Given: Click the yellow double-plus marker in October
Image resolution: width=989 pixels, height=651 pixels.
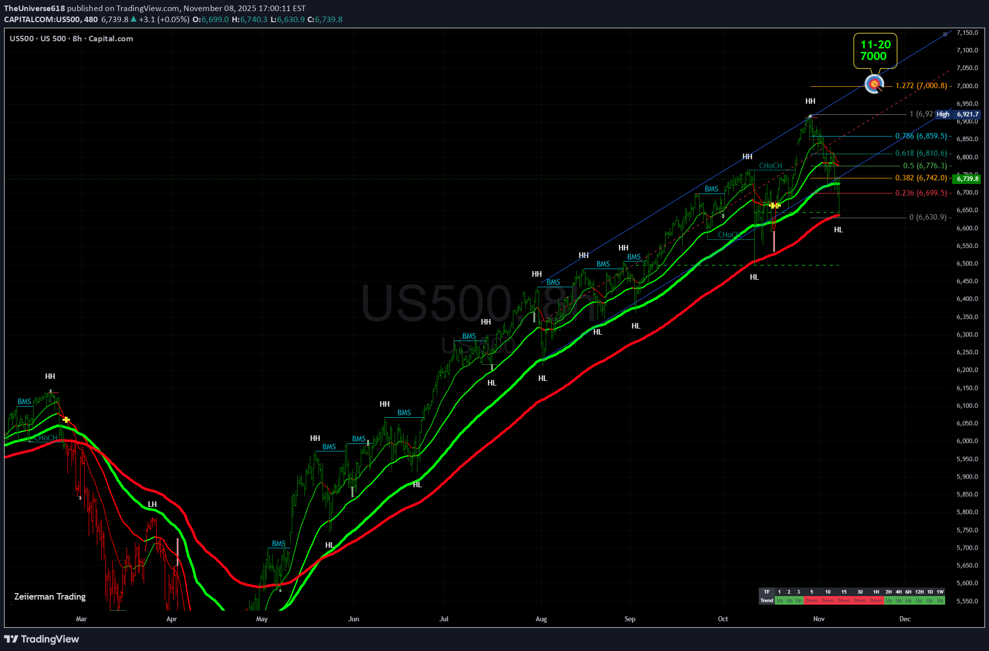Looking at the screenshot, I should pos(775,205).
